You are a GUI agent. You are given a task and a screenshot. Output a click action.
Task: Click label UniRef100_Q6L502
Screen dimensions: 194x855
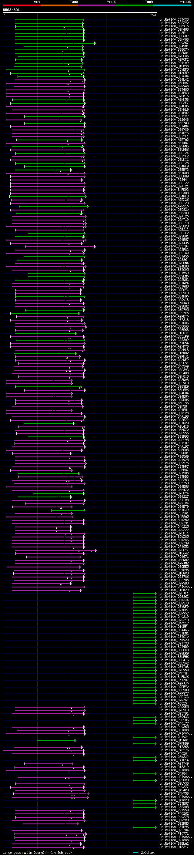(174, 664)
